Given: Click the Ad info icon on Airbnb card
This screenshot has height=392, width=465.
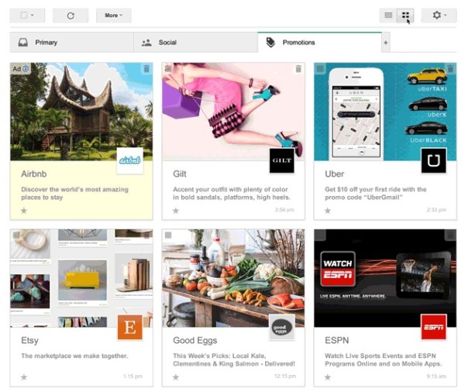Looking at the screenshot, I should tap(26, 69).
